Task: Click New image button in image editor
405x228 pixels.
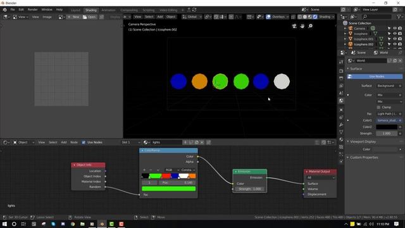Action: [x=73, y=17]
